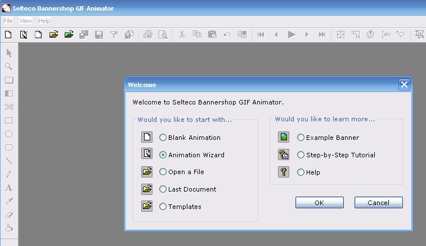
Task: Click the New blank animation toolbar icon
Action: [x=8, y=35]
